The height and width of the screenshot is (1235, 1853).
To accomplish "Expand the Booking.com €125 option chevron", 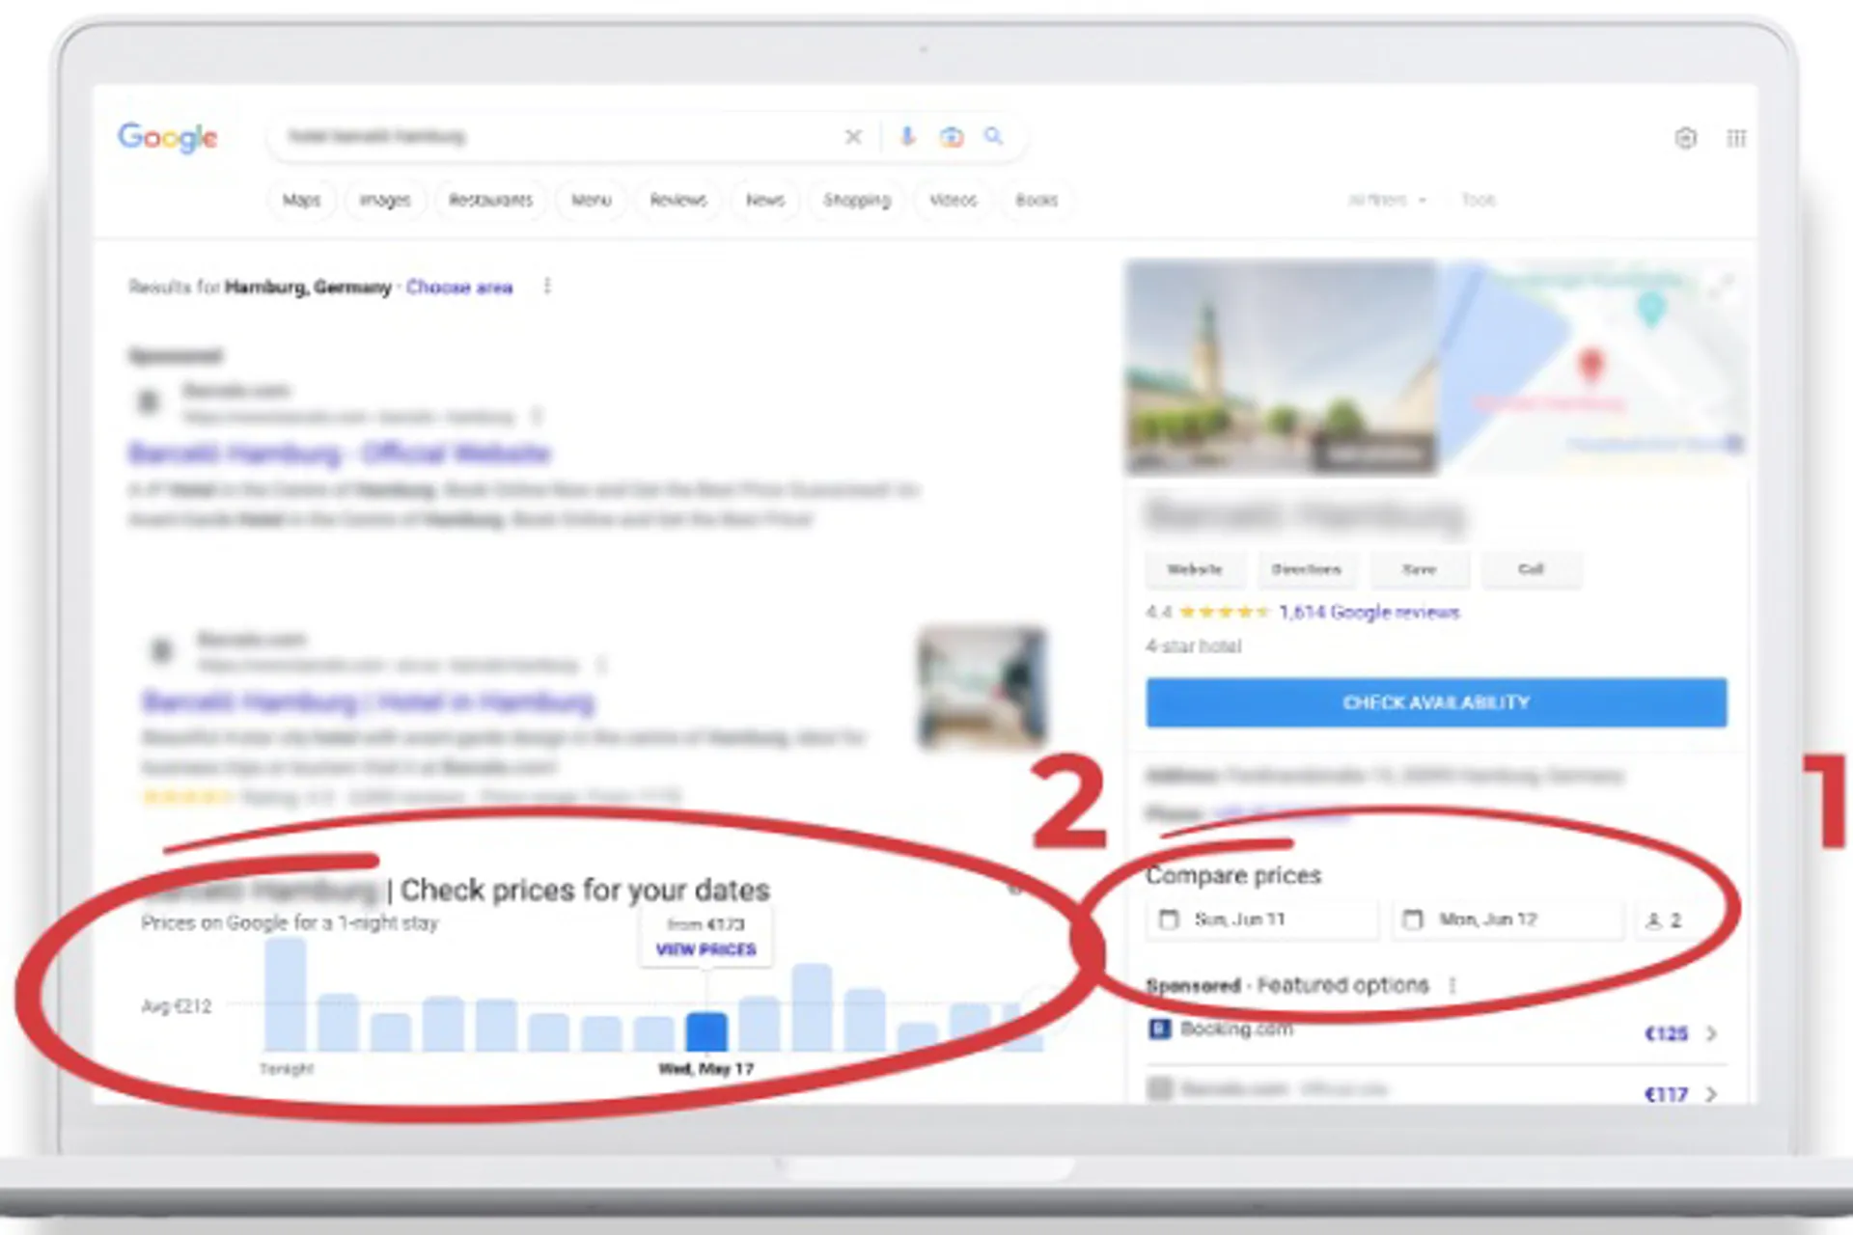I will click(x=1711, y=1033).
